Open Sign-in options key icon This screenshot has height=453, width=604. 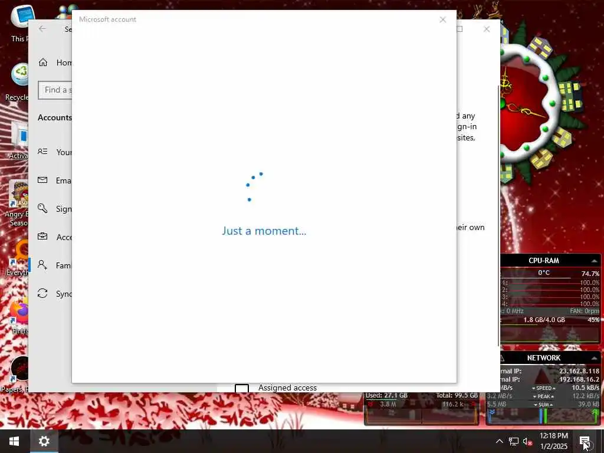[x=42, y=208]
